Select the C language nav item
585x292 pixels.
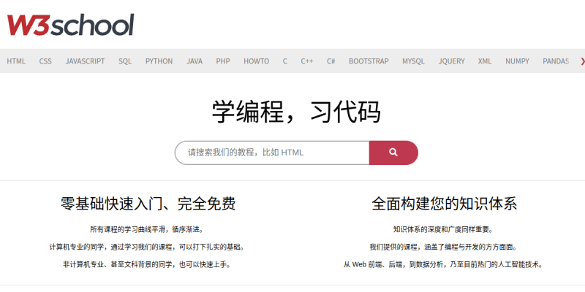tap(285, 61)
